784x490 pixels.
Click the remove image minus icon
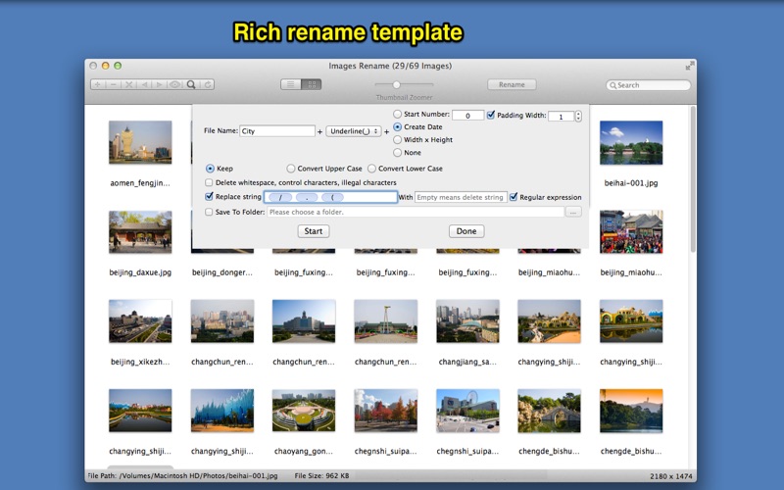click(x=113, y=85)
